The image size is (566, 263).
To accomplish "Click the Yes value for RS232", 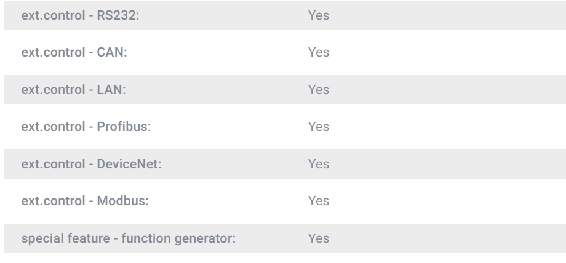I will (x=319, y=15).
